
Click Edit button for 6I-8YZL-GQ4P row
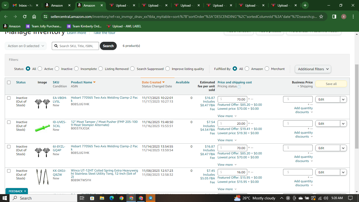click(328, 148)
